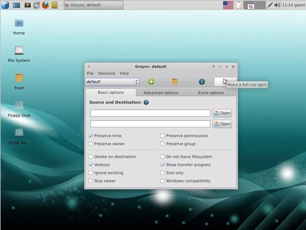Viewport: 306px width, 230px height.
Task: Switch to the second workspace in pager
Action: (260, 5)
